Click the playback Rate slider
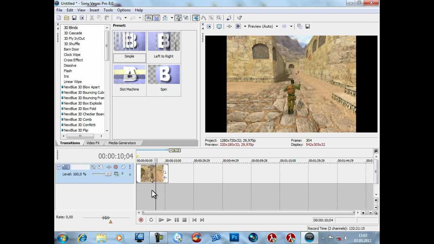 [106, 218]
